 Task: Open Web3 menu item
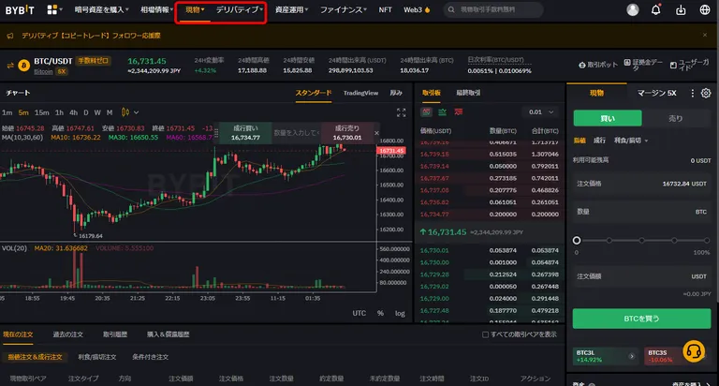click(x=417, y=9)
